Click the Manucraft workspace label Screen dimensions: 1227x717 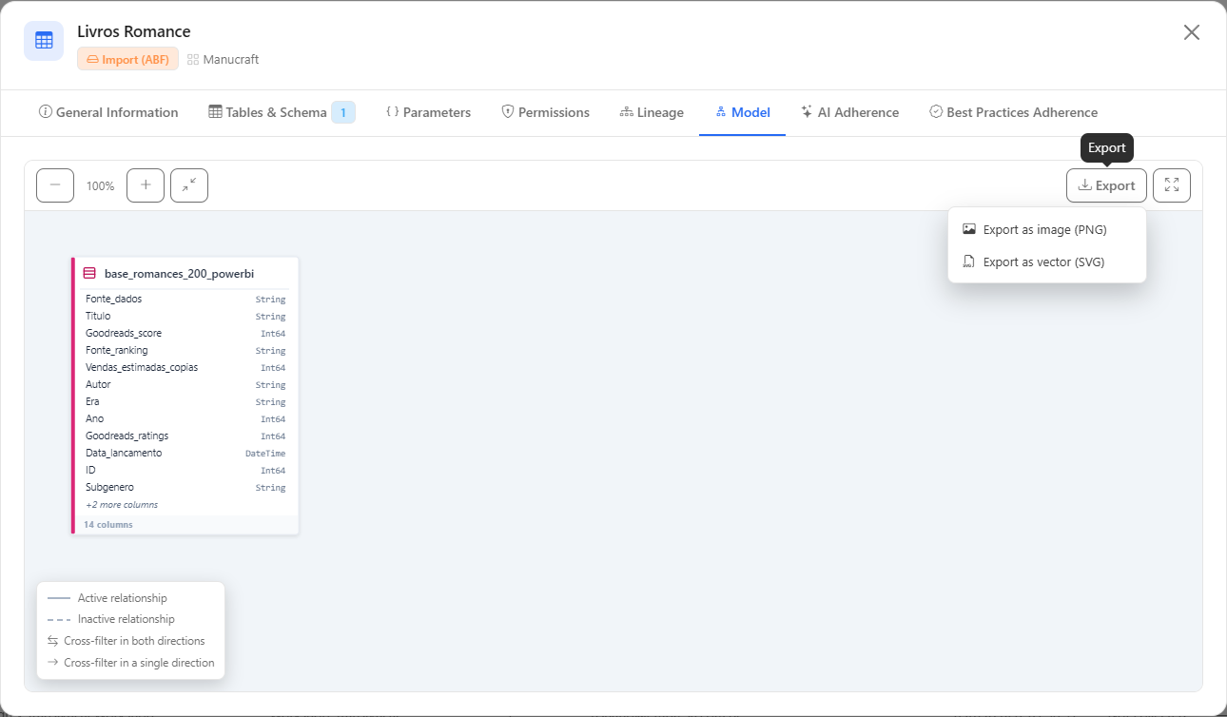[224, 59]
